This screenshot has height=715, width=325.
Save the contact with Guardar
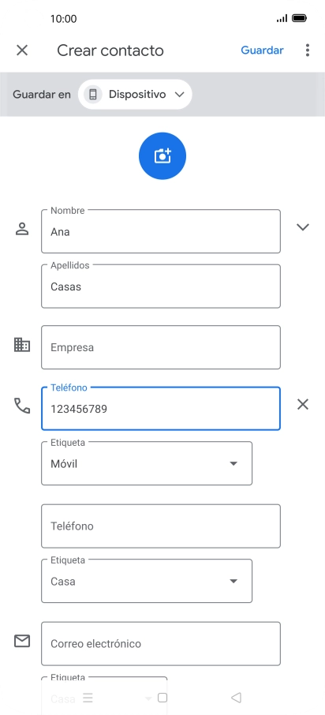[x=262, y=51]
